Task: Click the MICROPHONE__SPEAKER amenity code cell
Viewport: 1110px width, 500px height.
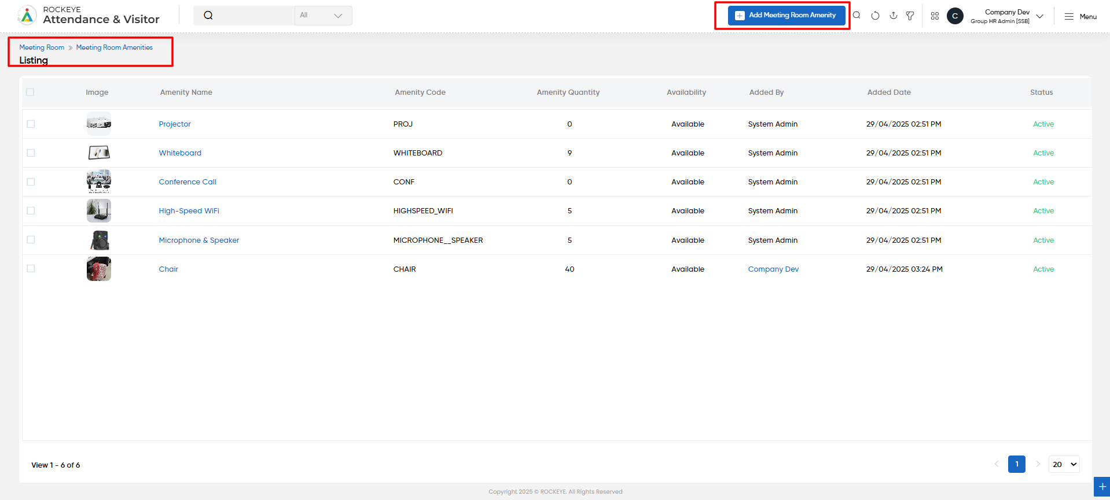Action: (438, 240)
